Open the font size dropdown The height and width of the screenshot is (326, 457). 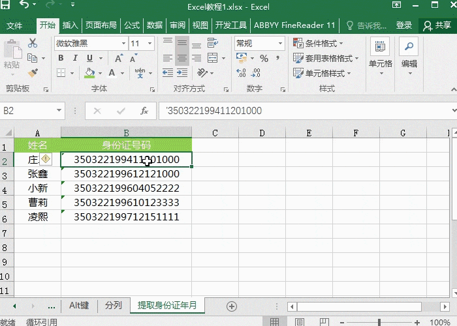click(x=150, y=44)
